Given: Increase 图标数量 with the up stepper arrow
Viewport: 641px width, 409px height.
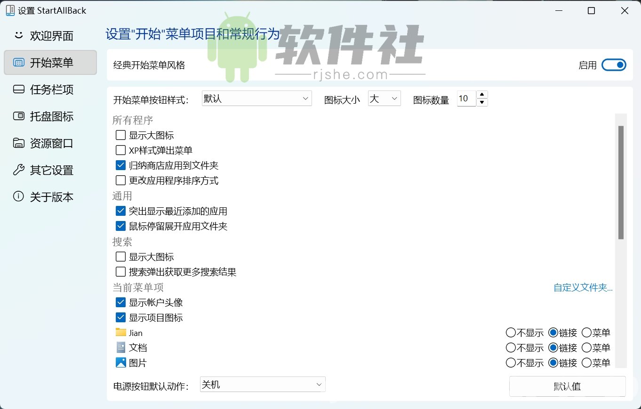Looking at the screenshot, I should 482,95.
